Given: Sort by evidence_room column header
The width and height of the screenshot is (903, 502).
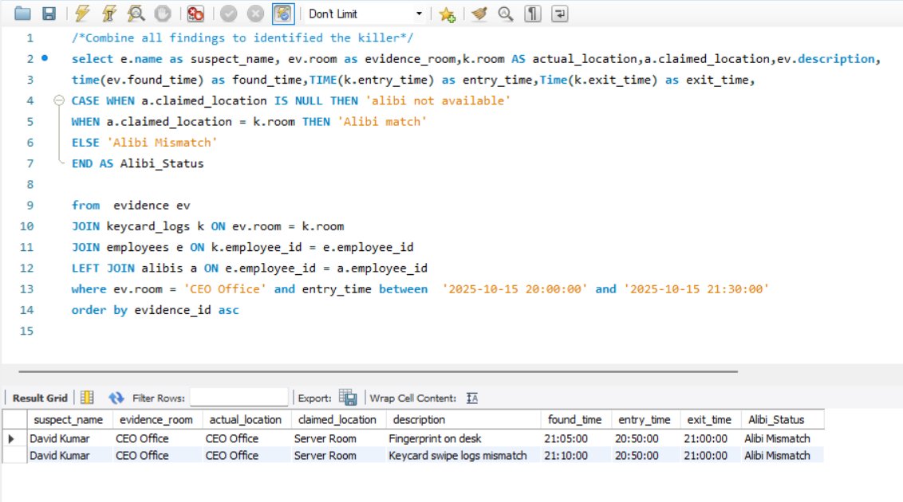Looking at the screenshot, I should [156, 420].
